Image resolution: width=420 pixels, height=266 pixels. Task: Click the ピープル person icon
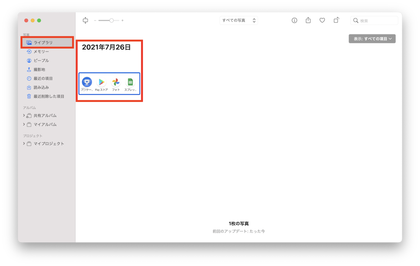tap(29, 60)
